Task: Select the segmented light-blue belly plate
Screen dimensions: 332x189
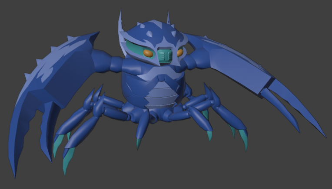Action: [x=162, y=94]
